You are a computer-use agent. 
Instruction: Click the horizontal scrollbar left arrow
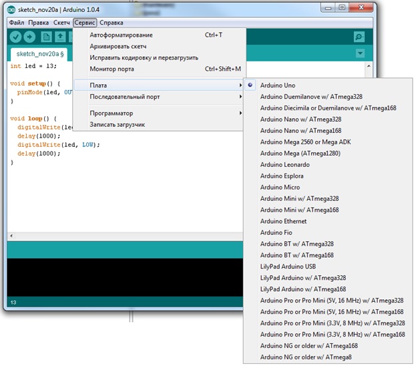tap(11, 236)
